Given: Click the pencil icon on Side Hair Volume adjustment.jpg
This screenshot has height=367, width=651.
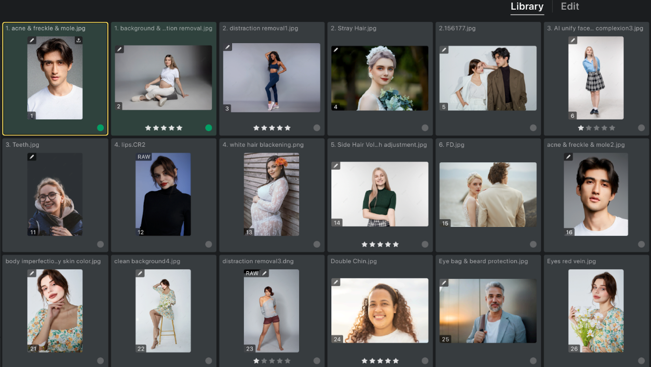Looking at the screenshot, I should pos(335,165).
